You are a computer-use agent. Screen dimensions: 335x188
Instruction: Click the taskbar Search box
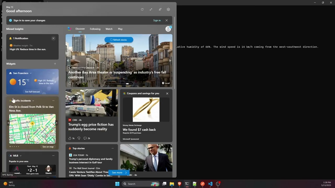(x=141, y=184)
